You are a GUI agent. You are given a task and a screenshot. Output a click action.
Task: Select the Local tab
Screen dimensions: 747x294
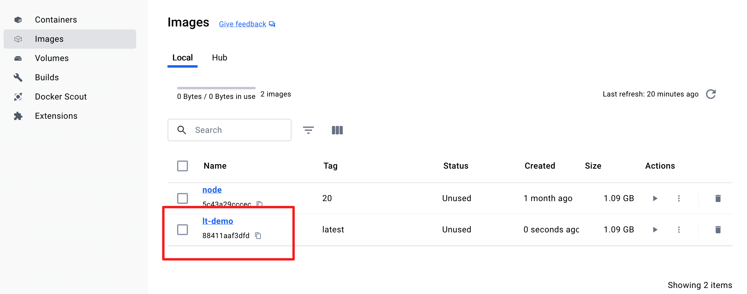[183, 58]
